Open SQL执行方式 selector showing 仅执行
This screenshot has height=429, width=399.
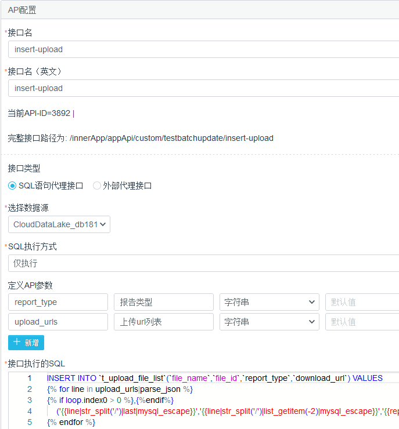[x=203, y=263]
